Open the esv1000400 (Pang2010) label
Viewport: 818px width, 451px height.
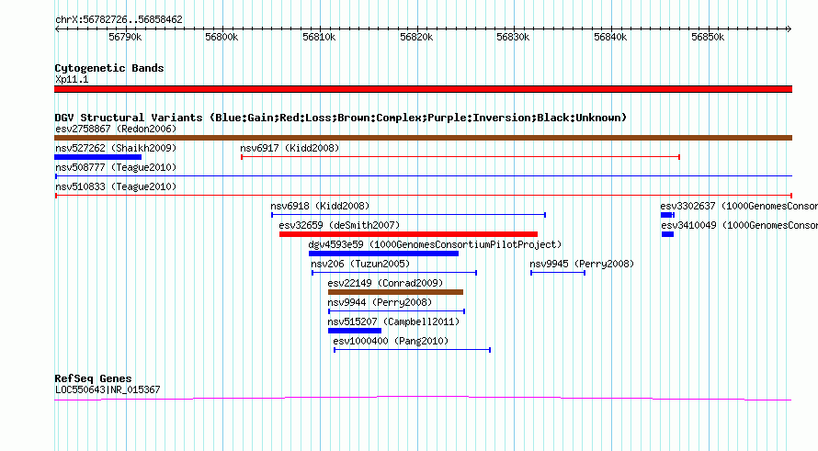pyautogui.click(x=391, y=341)
